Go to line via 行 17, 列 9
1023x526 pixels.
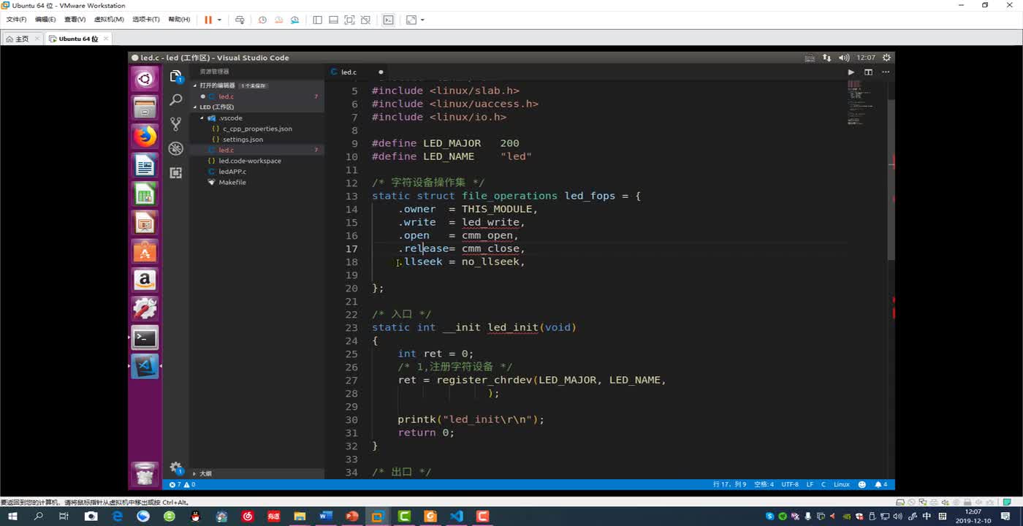[729, 484]
